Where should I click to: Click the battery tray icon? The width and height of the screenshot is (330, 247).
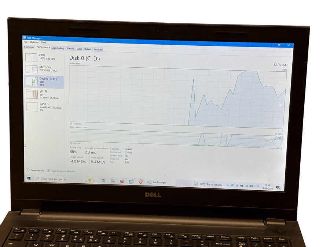pyautogui.click(x=242, y=186)
